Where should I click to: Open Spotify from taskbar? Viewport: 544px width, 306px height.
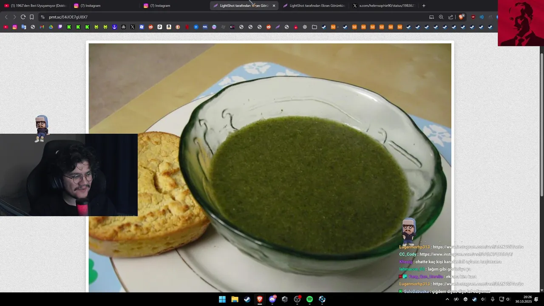click(309, 299)
